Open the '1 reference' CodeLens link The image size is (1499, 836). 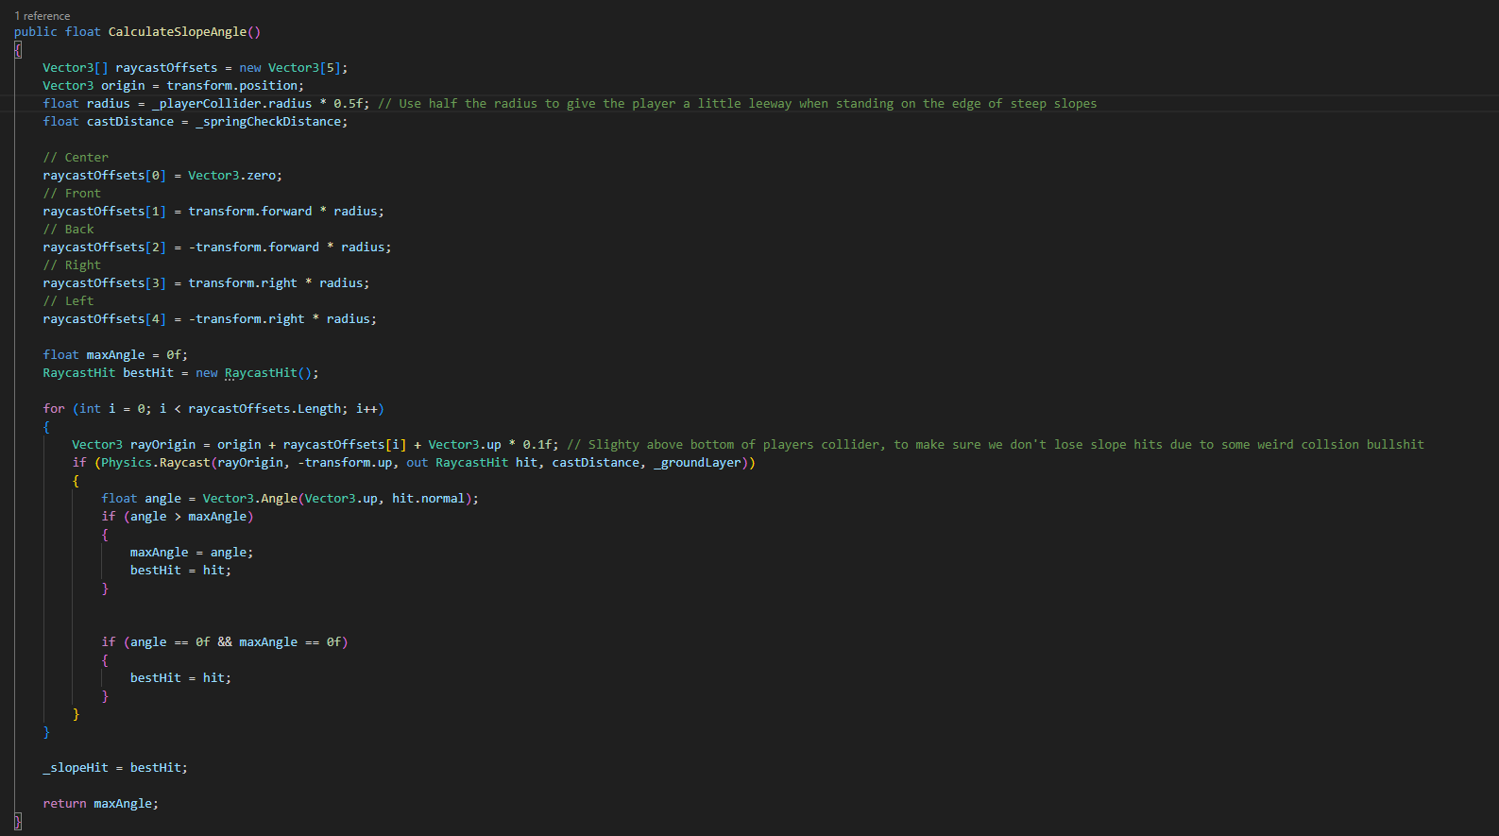click(43, 16)
